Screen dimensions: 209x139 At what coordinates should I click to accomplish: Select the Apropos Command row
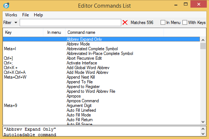[101, 101]
